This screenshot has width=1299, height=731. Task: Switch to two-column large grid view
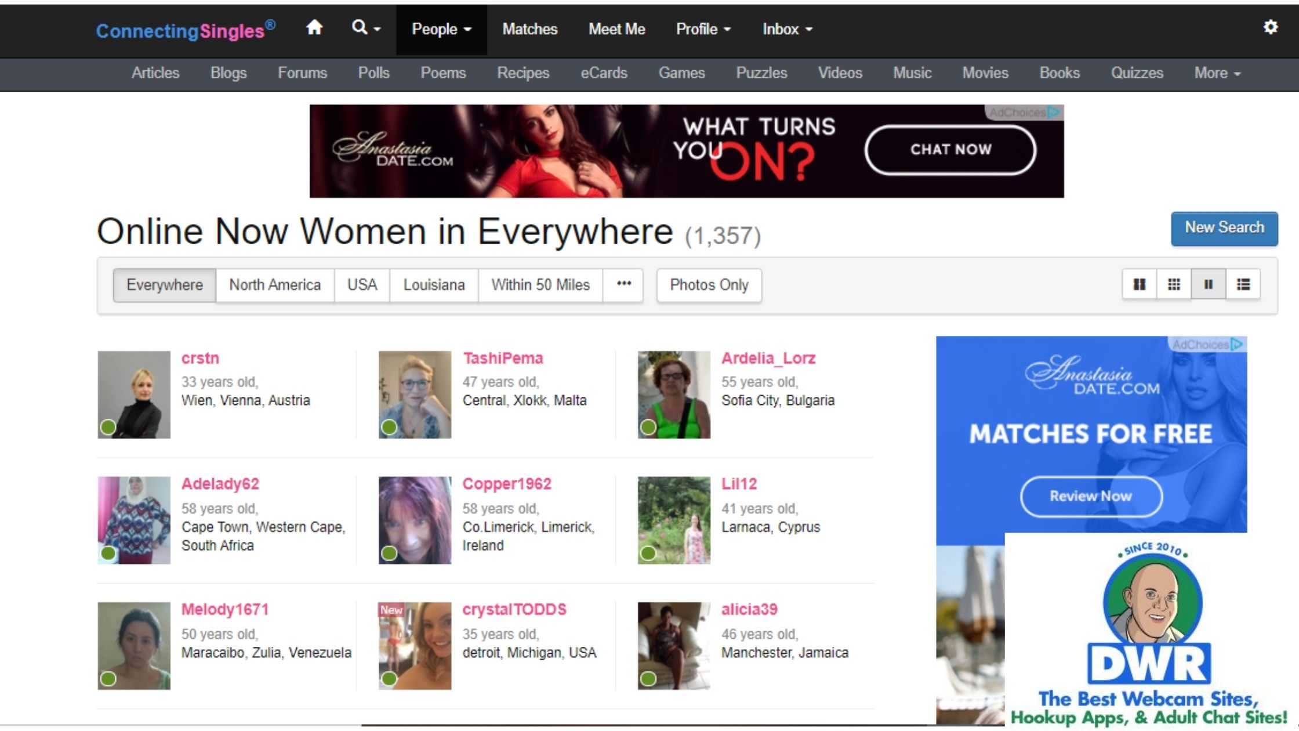pos(1139,284)
